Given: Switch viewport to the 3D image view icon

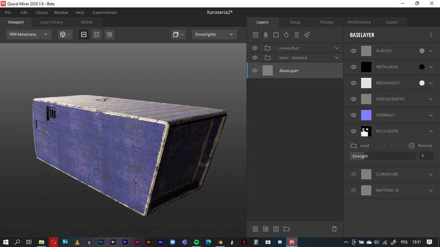Looking at the screenshot, I should tap(83, 34).
